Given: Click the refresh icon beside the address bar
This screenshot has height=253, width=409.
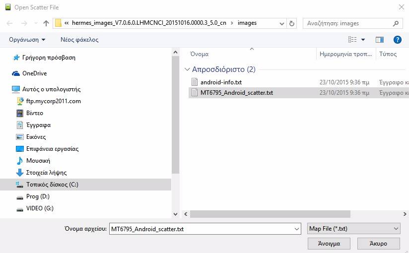Looking at the screenshot, I should (x=292, y=23).
